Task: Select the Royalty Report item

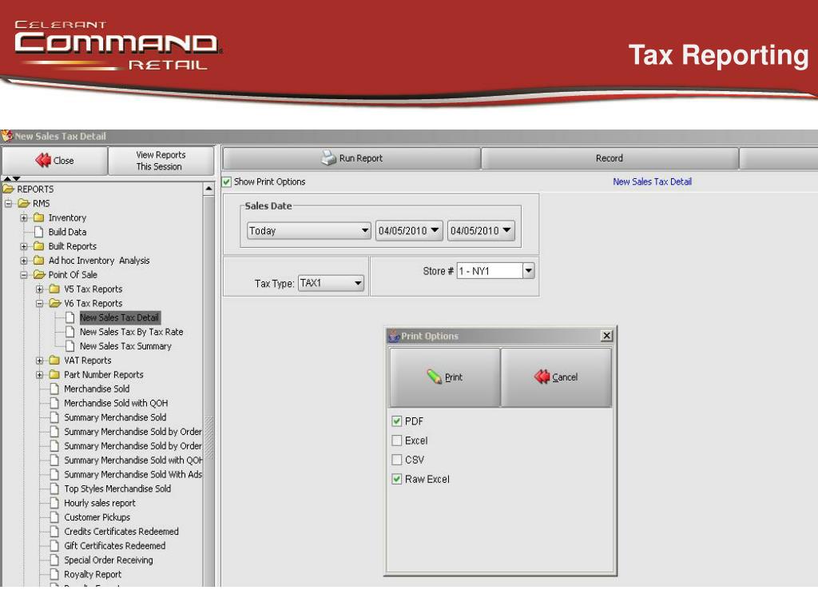Action: (x=93, y=574)
